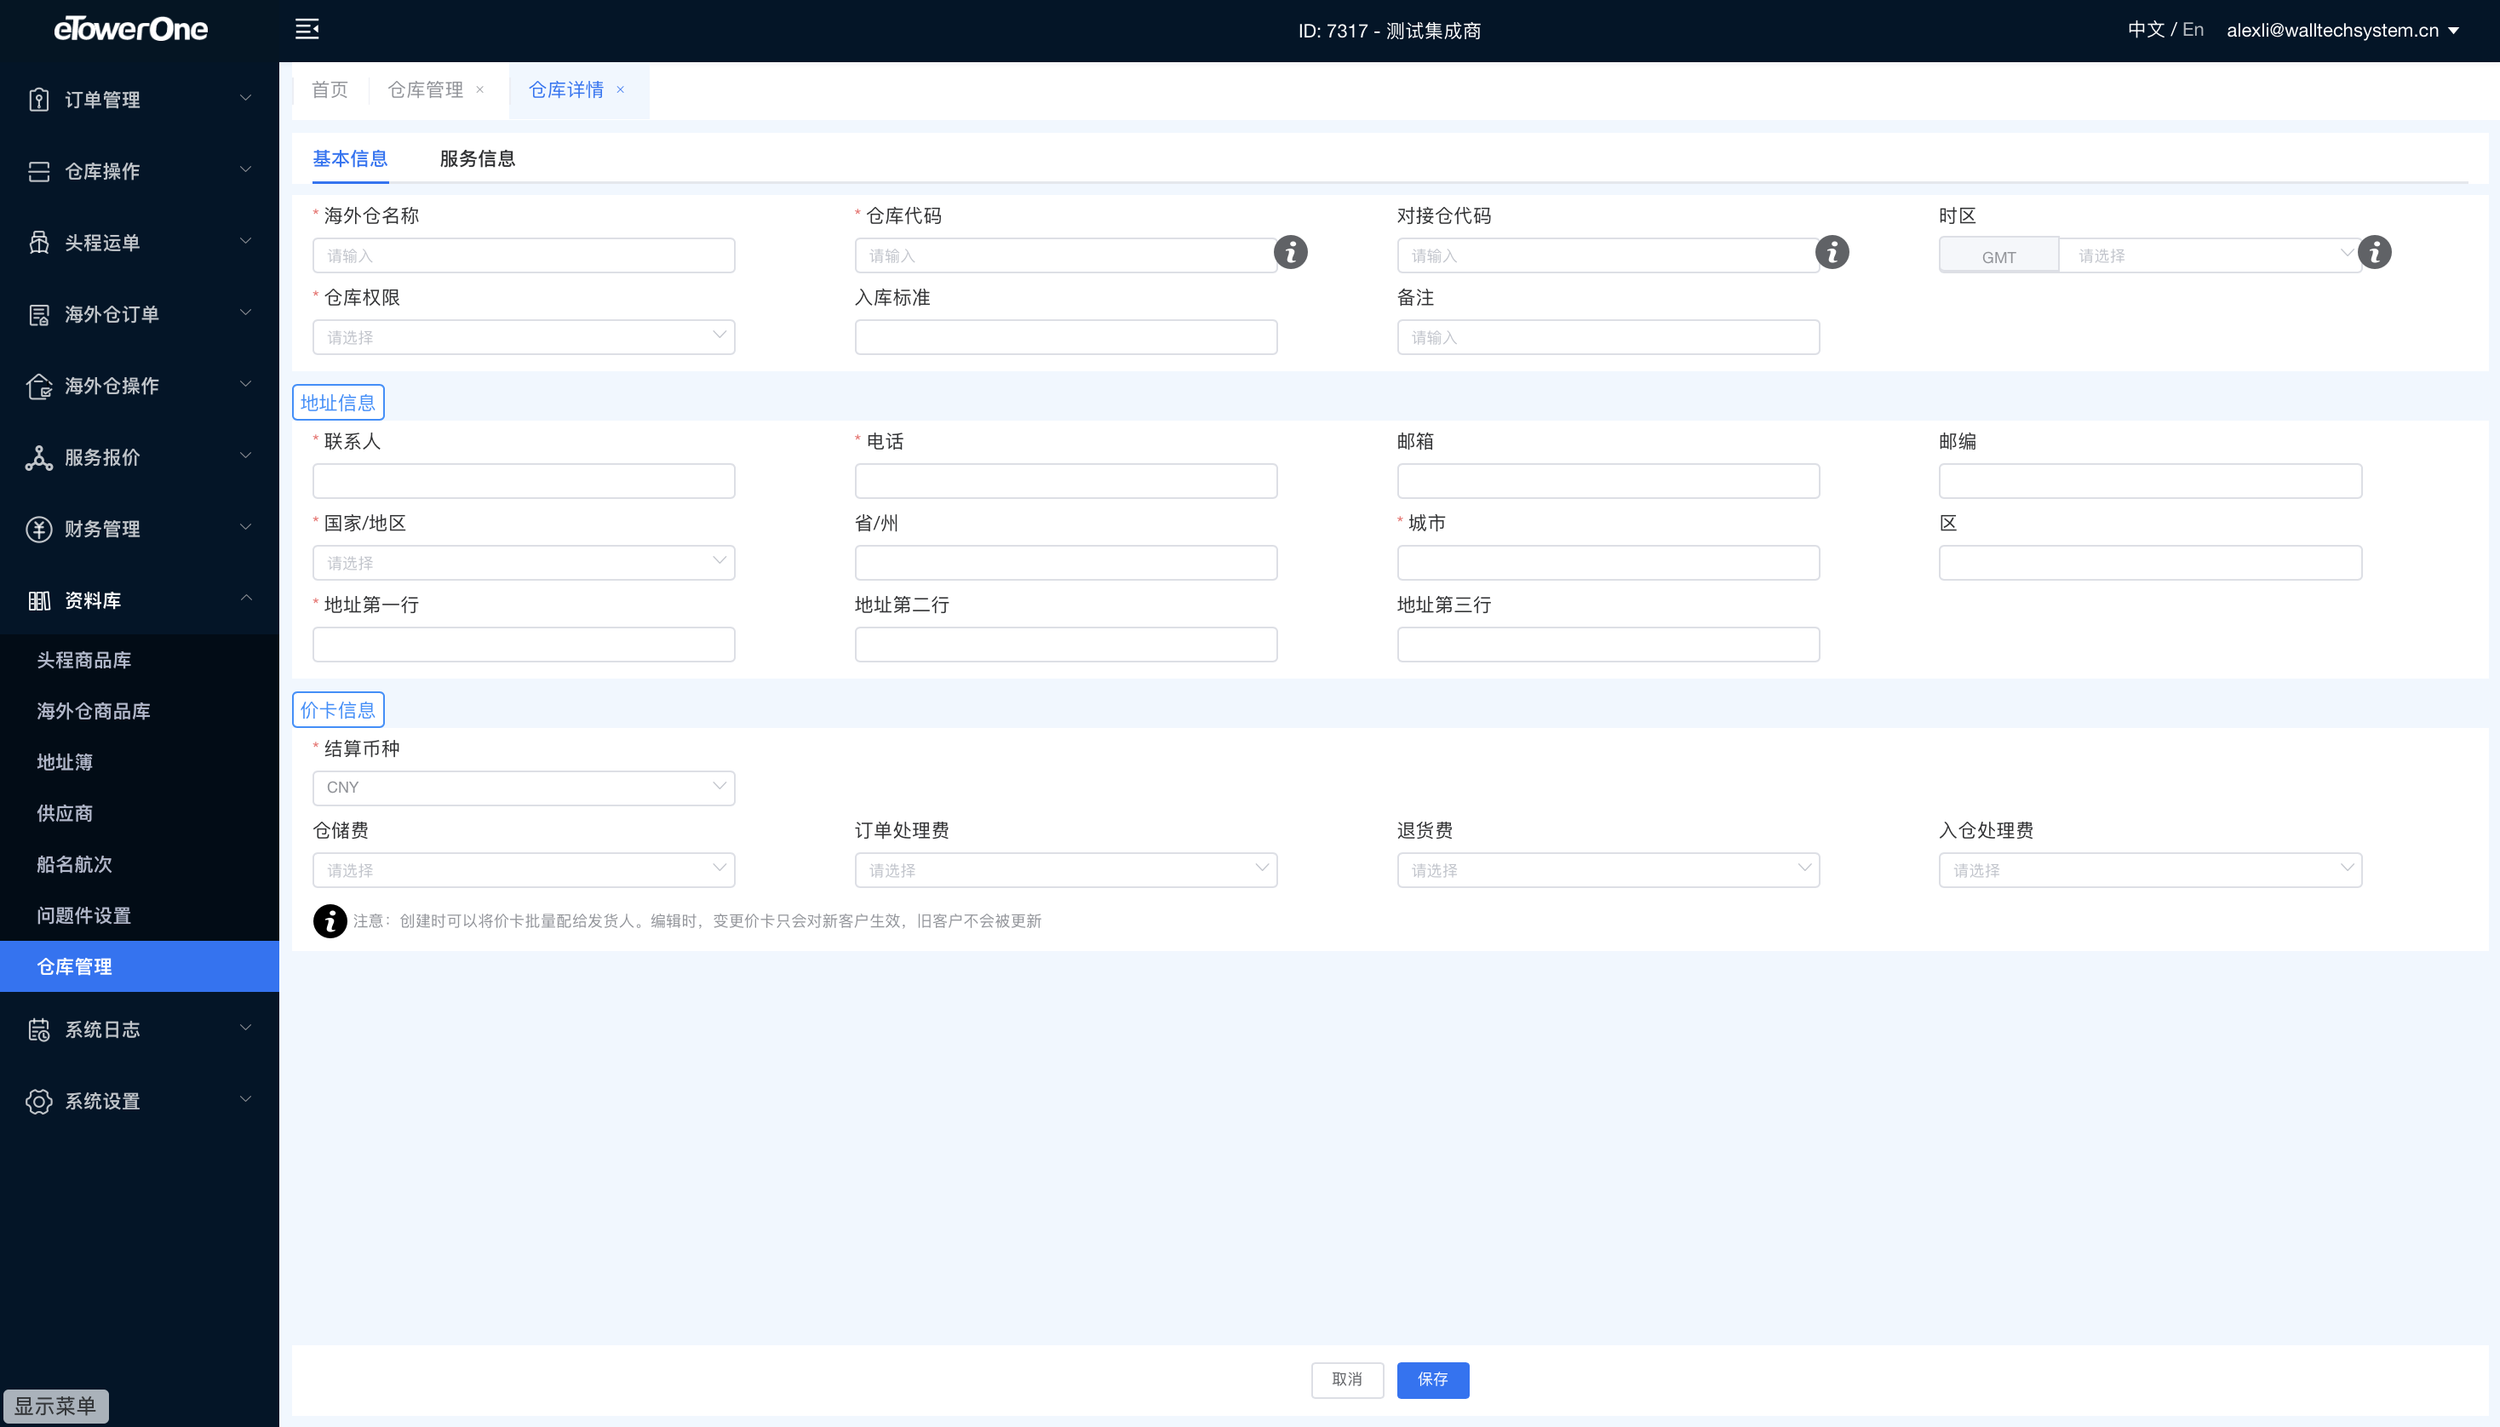Screen dimensions: 2500x1427
Task: Focus the 海外仓名称 input field
Action: click(x=525, y=255)
